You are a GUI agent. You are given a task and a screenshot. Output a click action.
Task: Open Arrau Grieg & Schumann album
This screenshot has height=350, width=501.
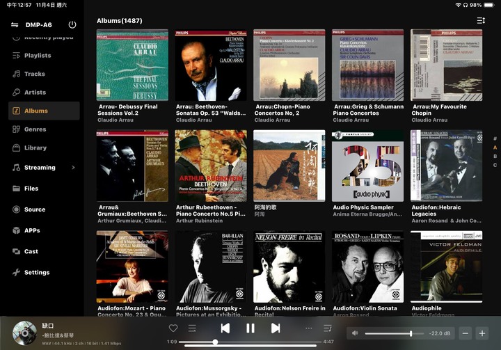tap(368, 65)
